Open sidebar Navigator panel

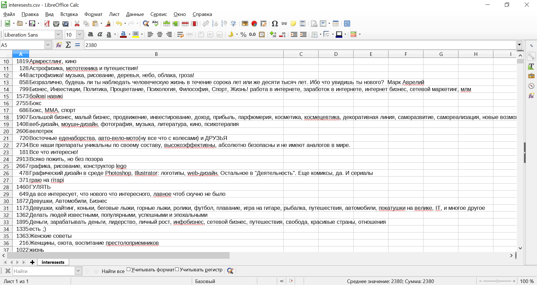tap(531, 86)
